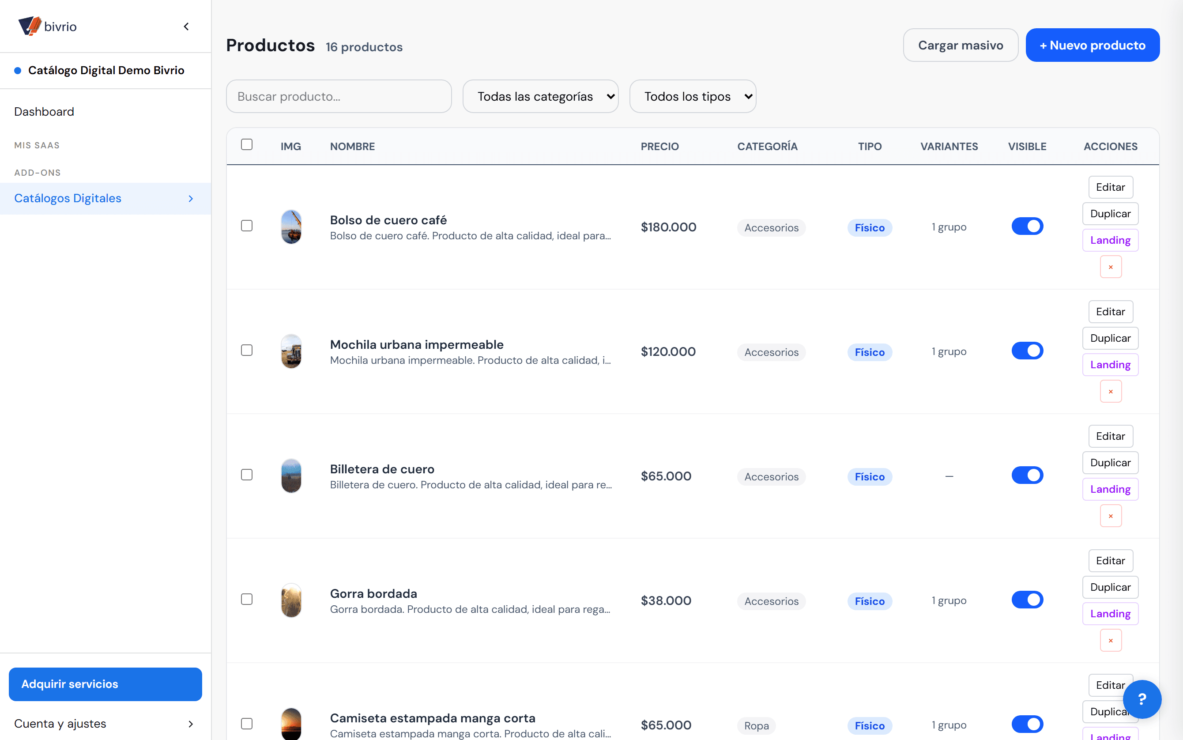Check the Bolso de cuero café row
1183x740 pixels.
pyautogui.click(x=247, y=226)
